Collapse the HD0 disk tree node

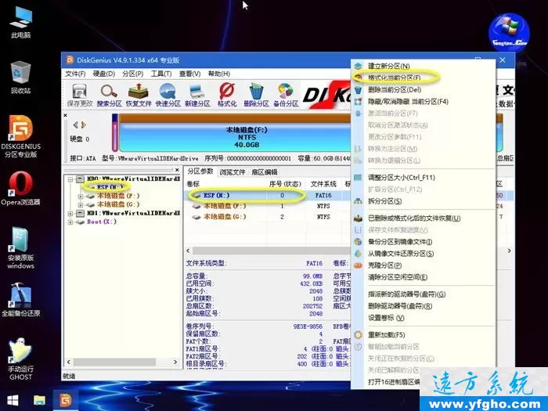point(70,179)
